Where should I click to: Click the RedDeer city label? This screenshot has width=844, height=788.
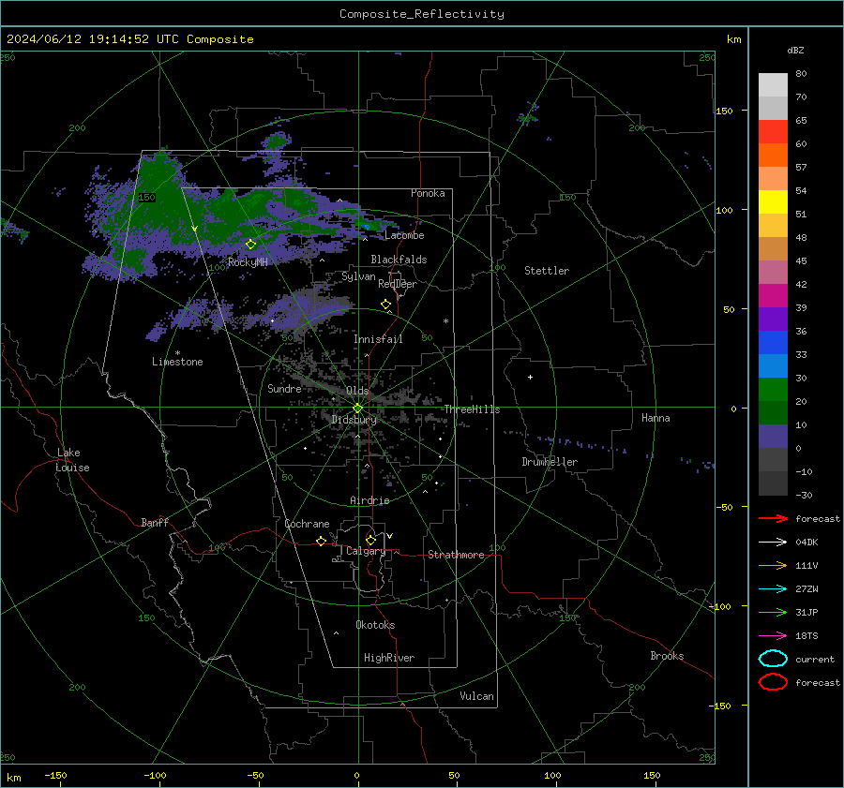point(398,284)
